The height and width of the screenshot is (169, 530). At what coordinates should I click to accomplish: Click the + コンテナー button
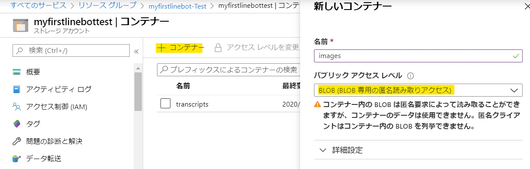point(180,48)
